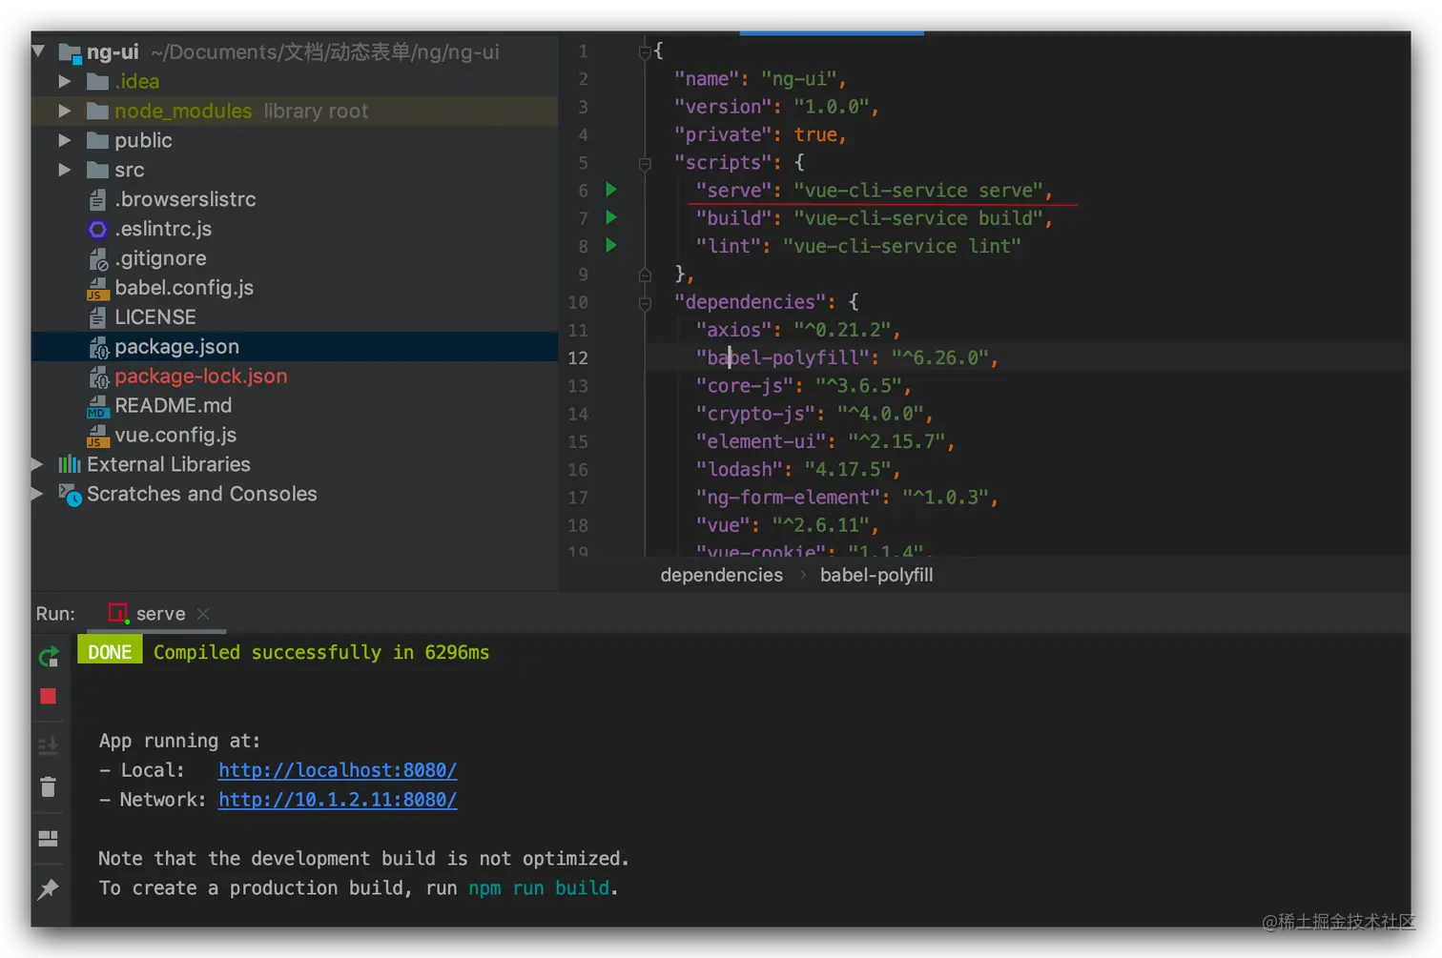Click the babel.config.js file icon
The image size is (1442, 958).
click(x=97, y=288)
